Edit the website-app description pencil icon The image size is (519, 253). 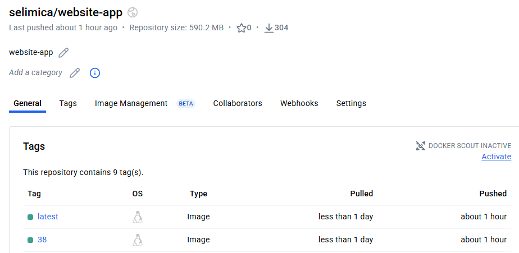coord(63,53)
